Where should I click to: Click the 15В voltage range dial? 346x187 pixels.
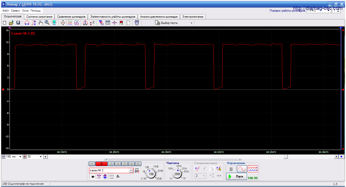pyautogui.click(x=151, y=174)
